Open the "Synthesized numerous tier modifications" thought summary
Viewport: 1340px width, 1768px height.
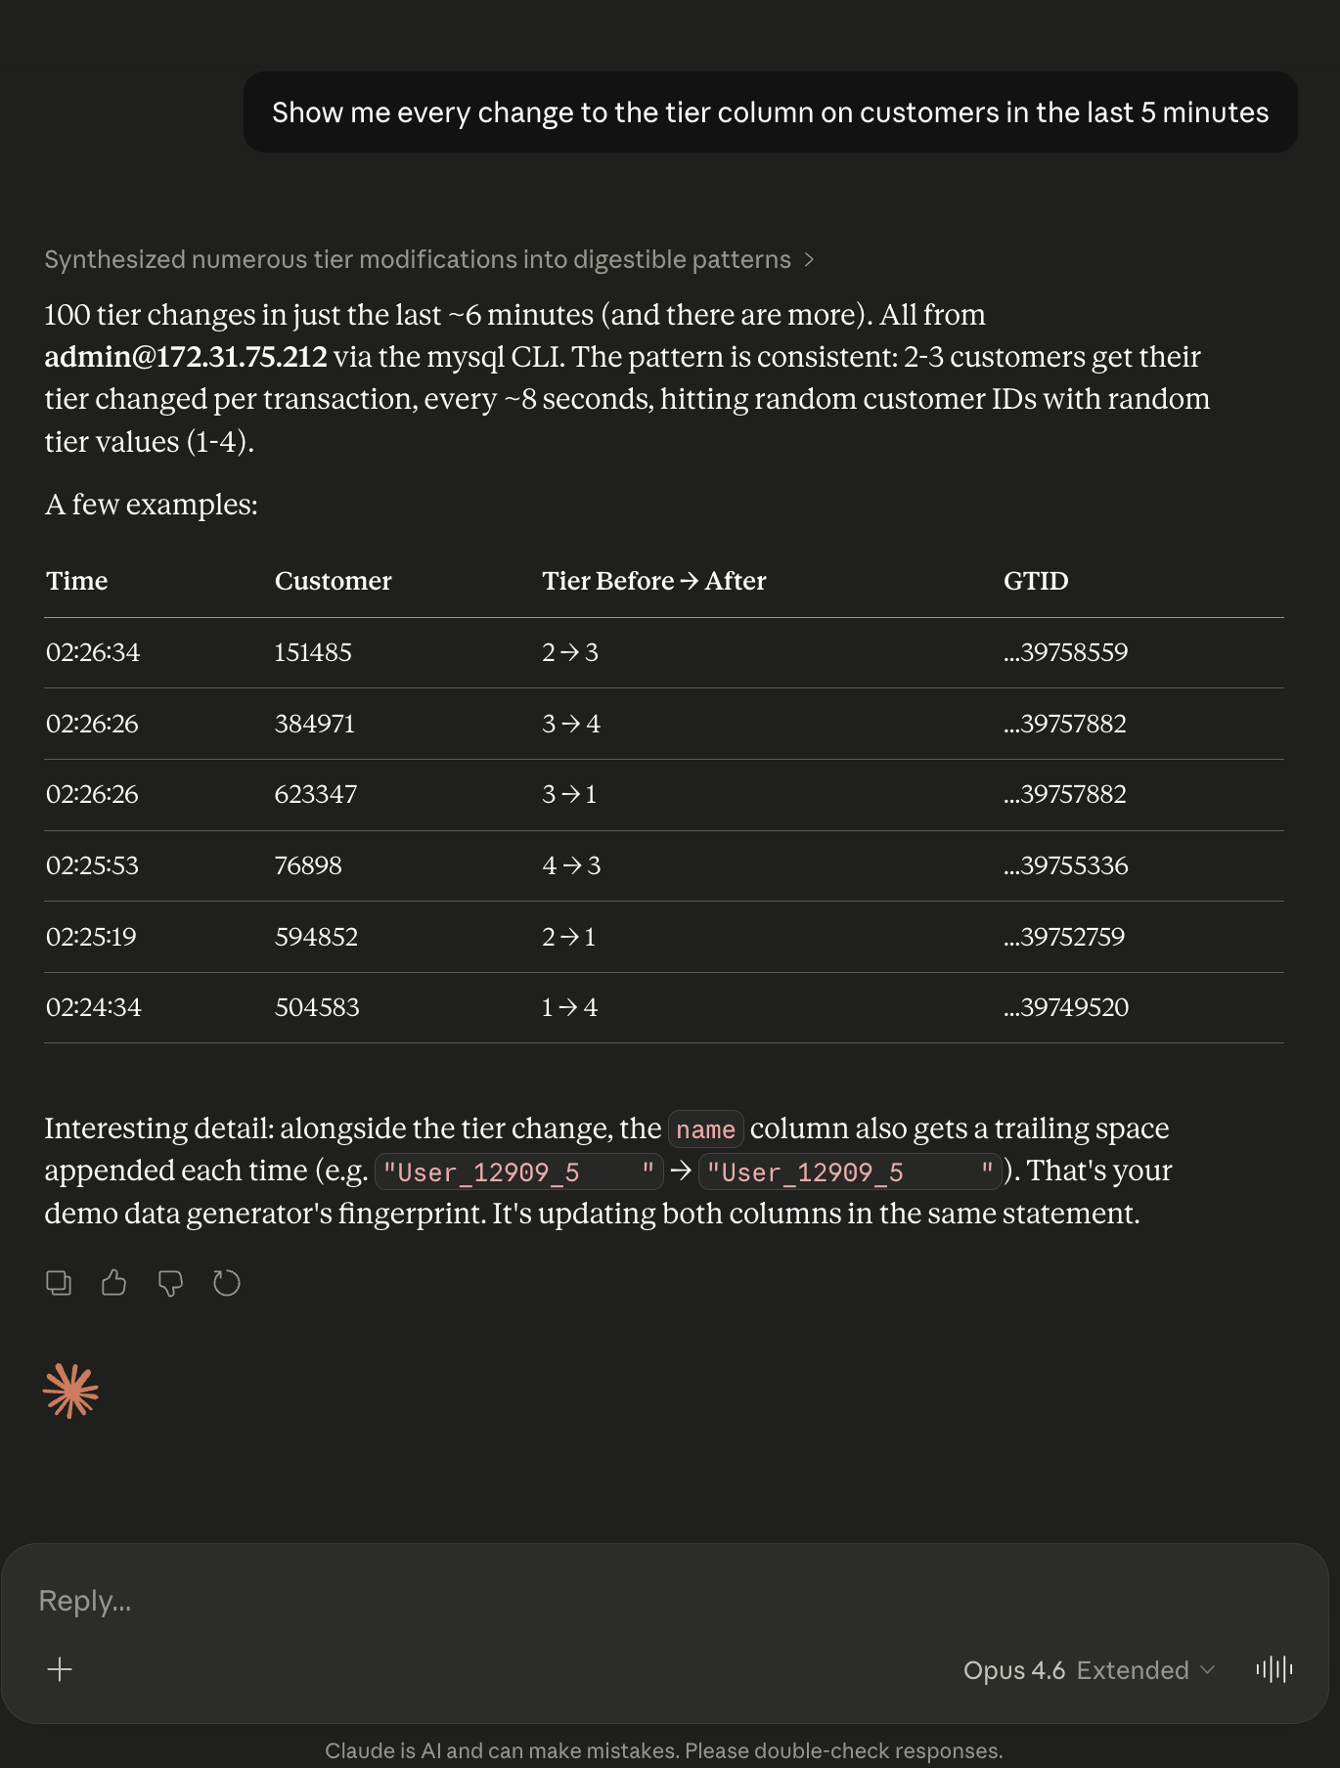click(418, 260)
